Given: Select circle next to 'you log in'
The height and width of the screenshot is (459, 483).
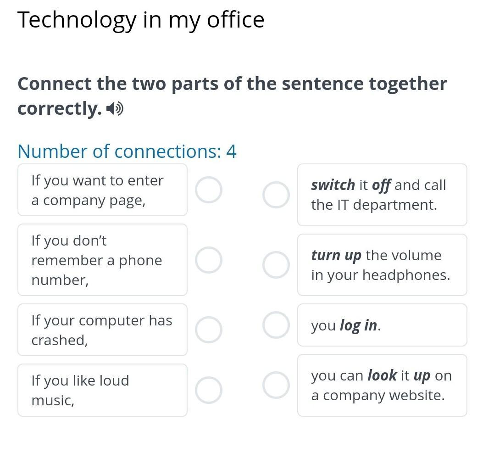Looking at the screenshot, I should coord(276,325).
